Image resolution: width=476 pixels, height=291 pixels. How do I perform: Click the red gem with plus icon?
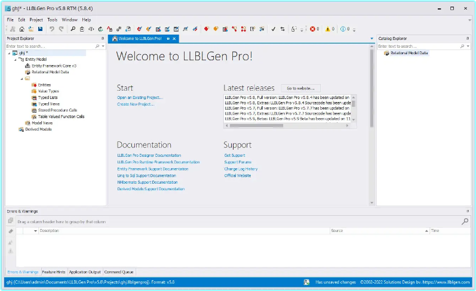pos(207,29)
